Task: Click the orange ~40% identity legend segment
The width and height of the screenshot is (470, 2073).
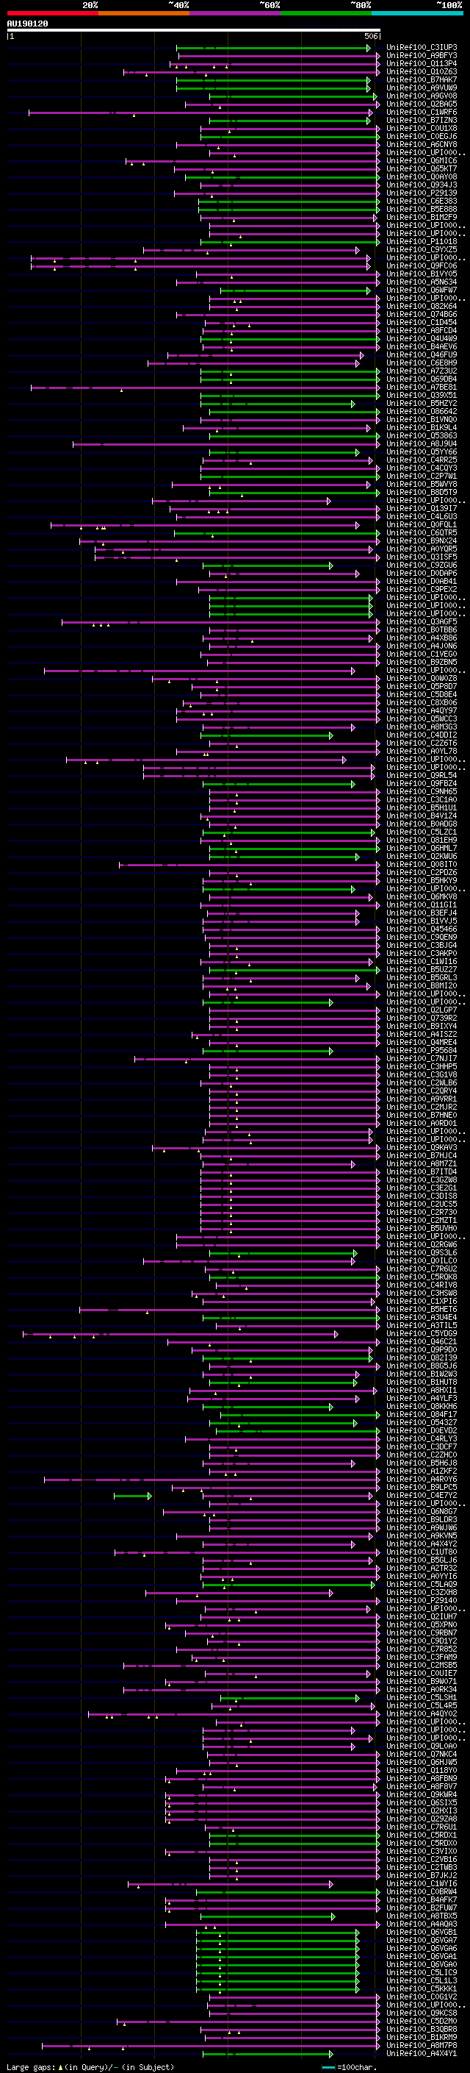Action: tap(144, 13)
